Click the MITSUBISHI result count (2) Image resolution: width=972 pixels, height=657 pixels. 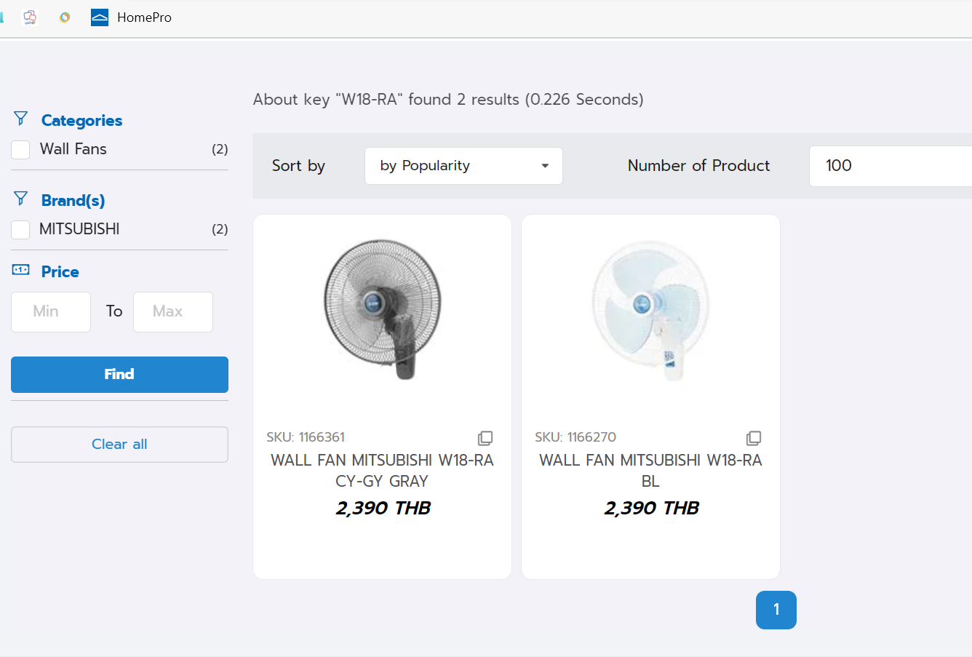pyautogui.click(x=220, y=229)
